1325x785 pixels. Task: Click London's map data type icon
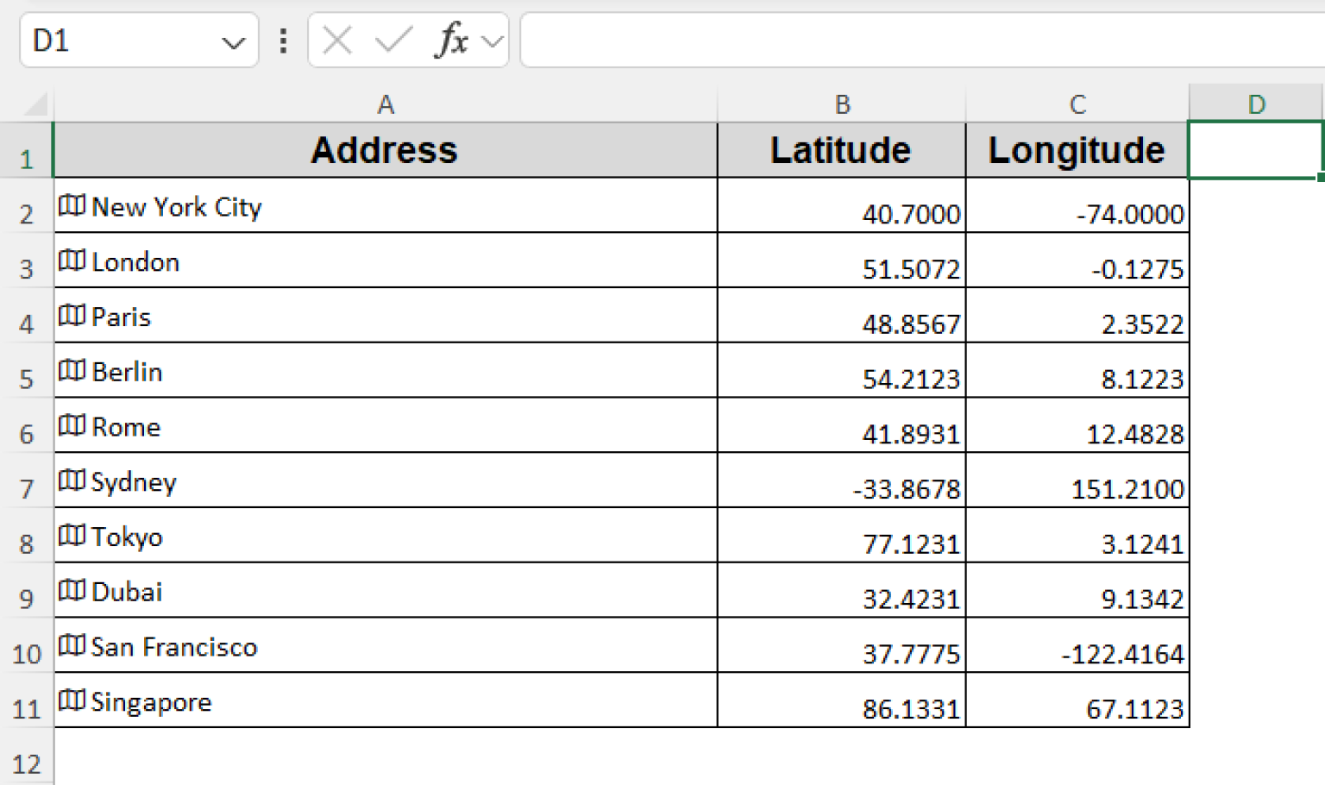pyautogui.click(x=71, y=261)
